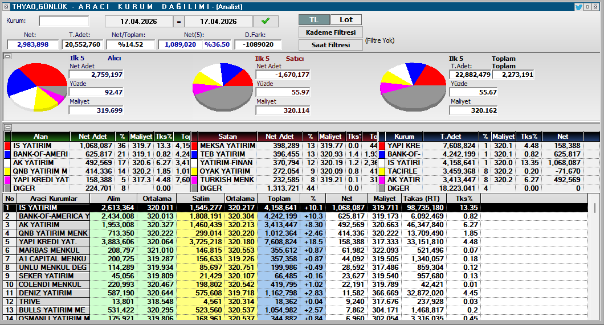This screenshot has height=325, width=604.
Task: Click Net(5) value 1,089,020
Action: 180,44
